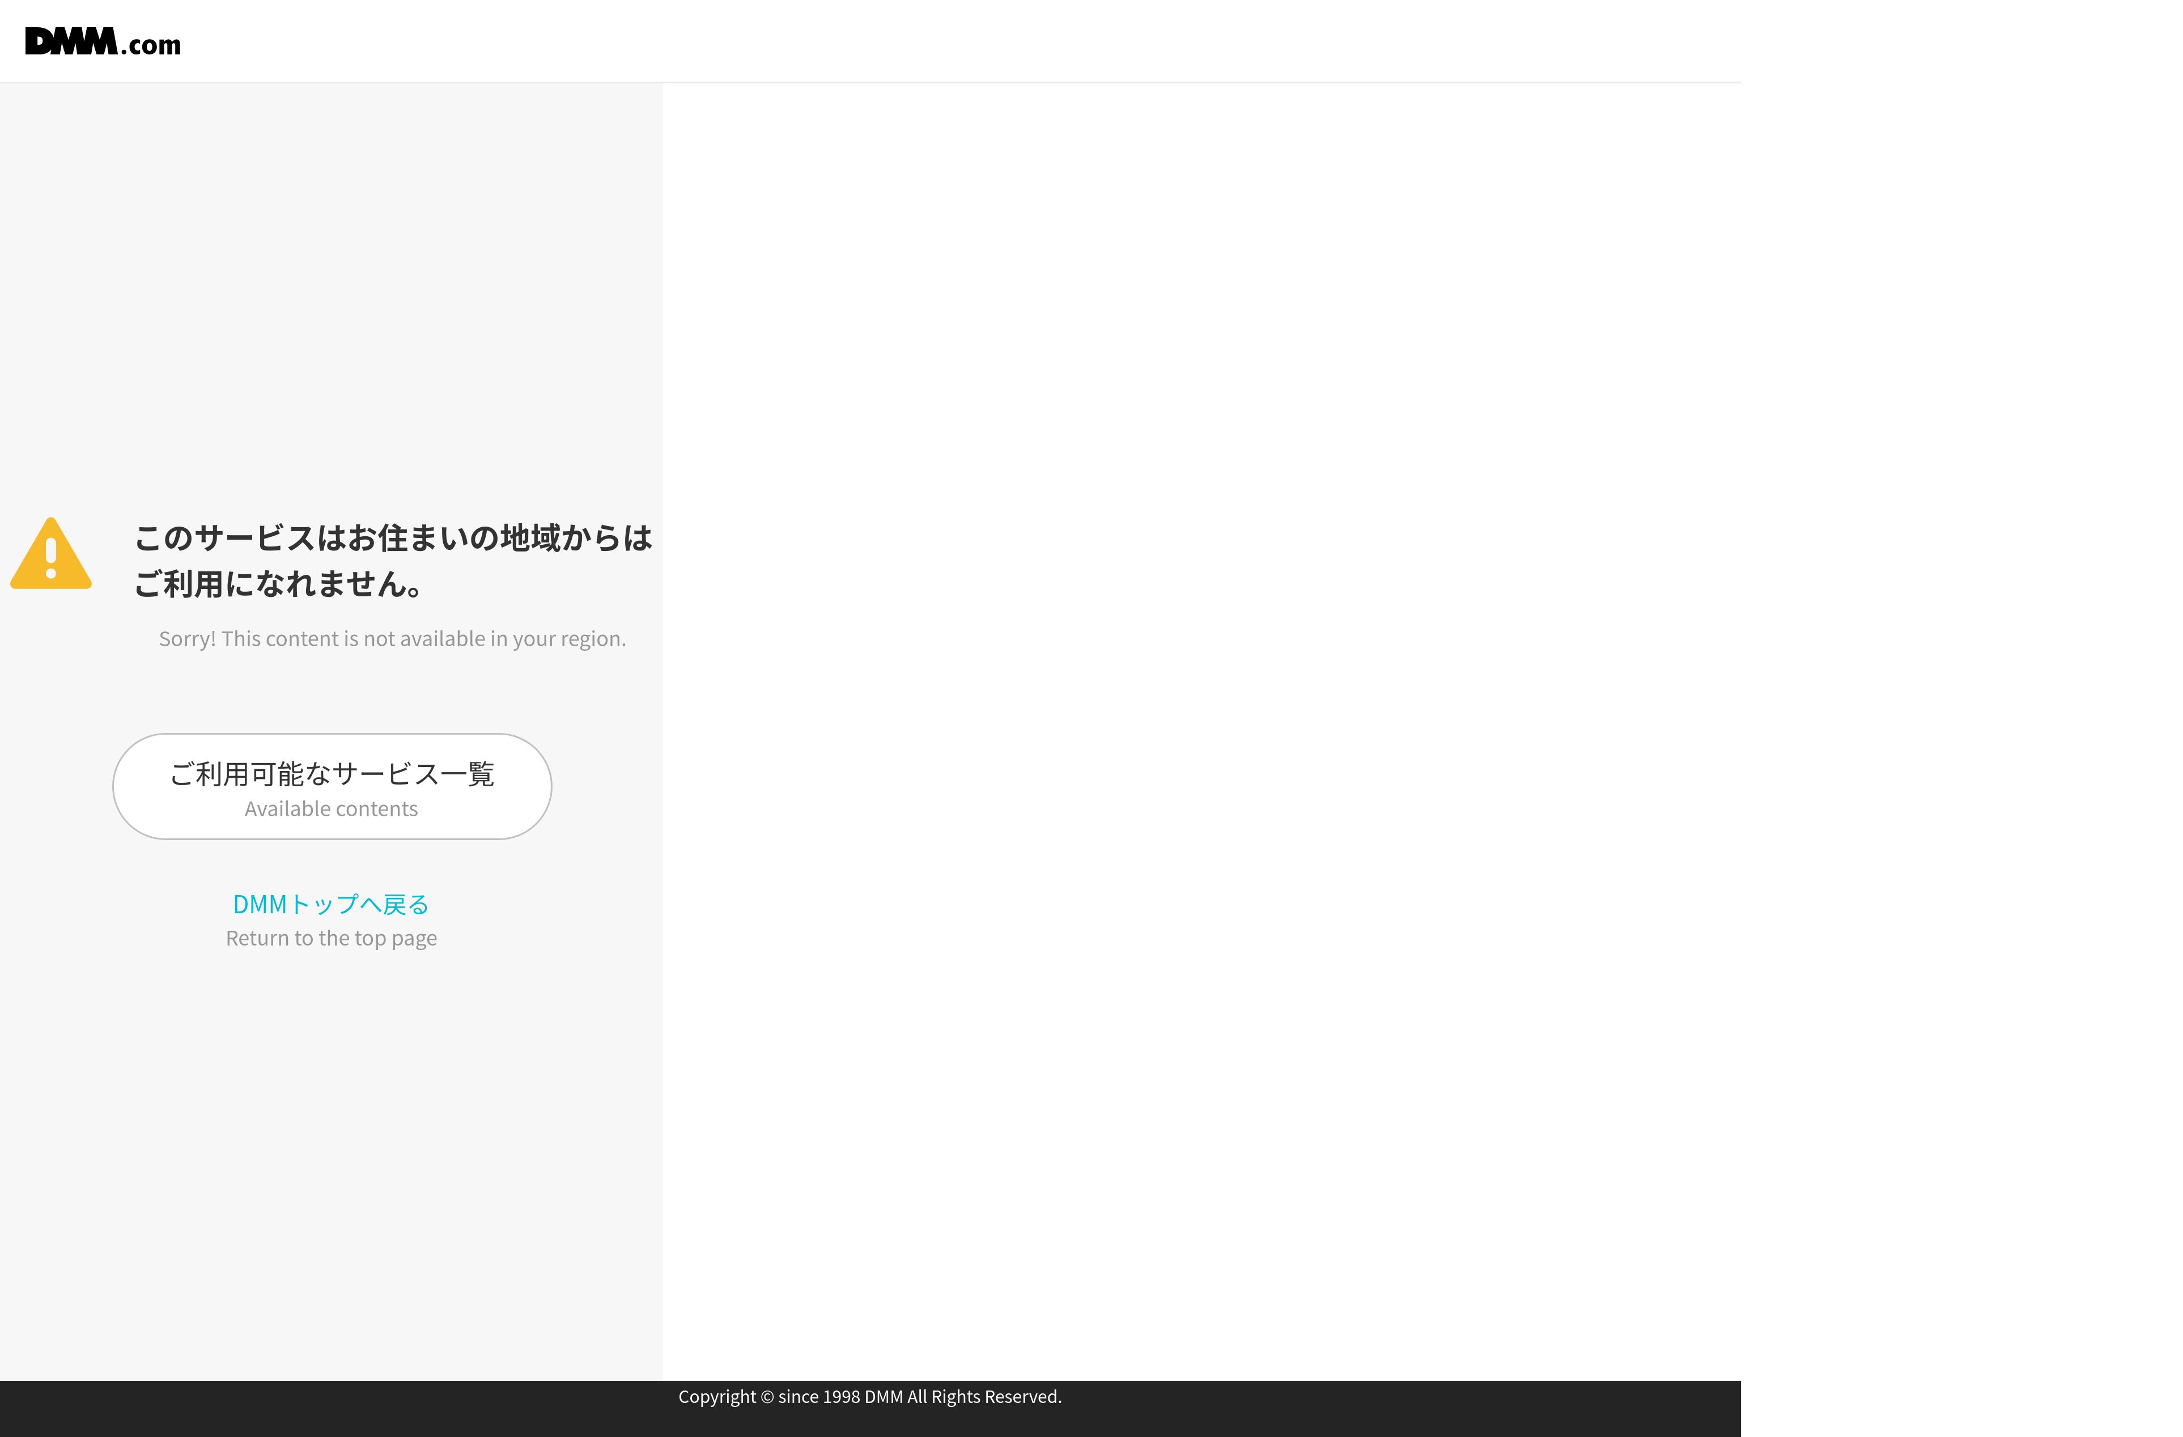The height and width of the screenshot is (1437, 2183).
Task: Click 'Return to the top page' text
Action: (x=331, y=938)
